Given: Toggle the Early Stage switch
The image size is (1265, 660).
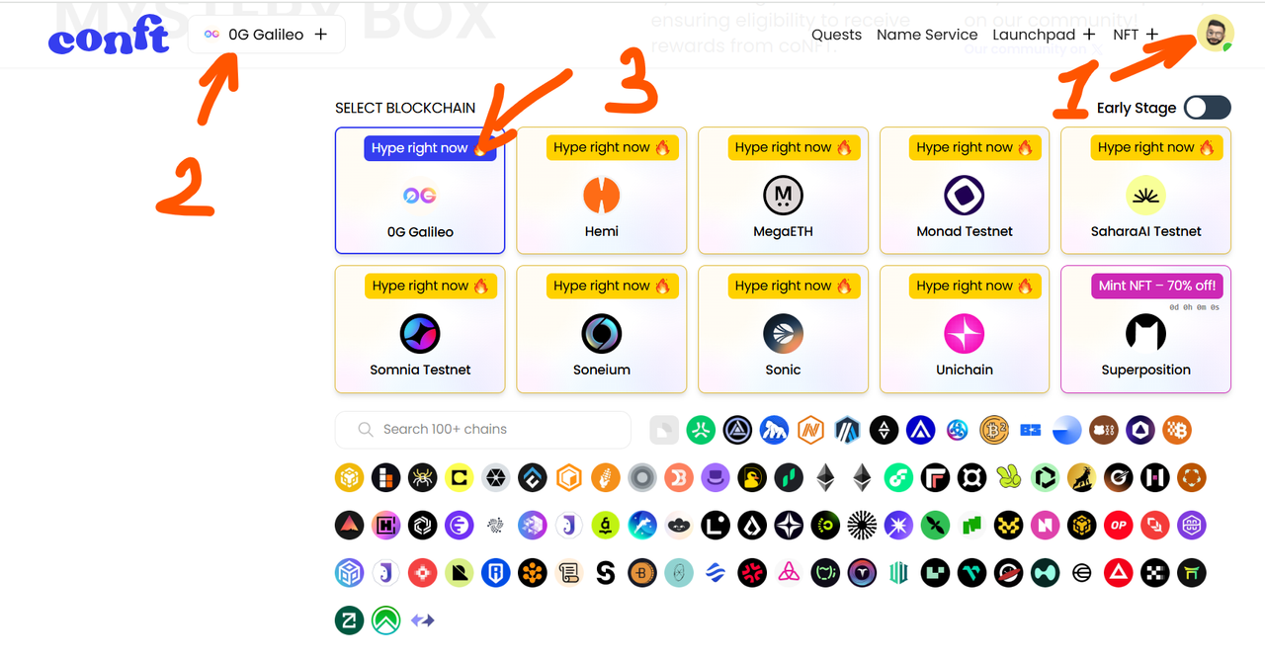Looking at the screenshot, I should click(x=1208, y=108).
